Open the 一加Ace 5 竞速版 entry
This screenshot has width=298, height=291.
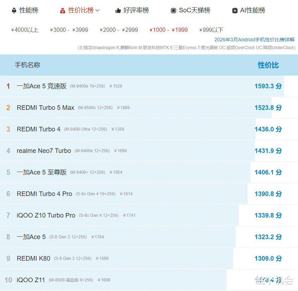[42, 86]
